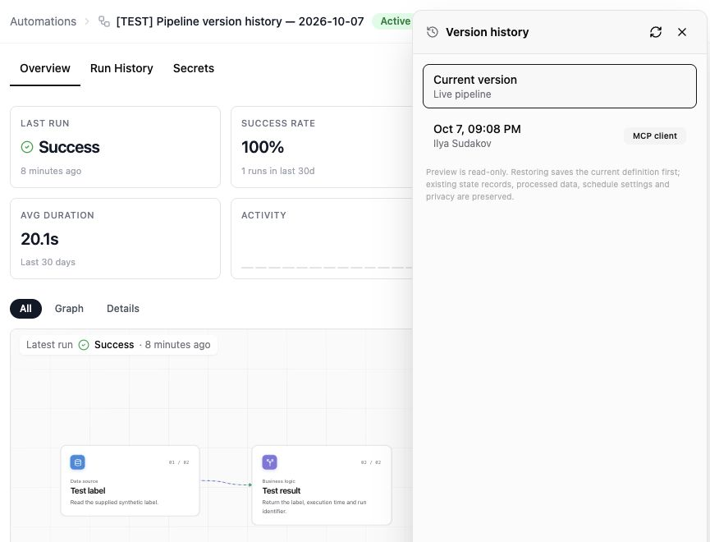Click the Activity chart card
710x542 pixels.
322,238
